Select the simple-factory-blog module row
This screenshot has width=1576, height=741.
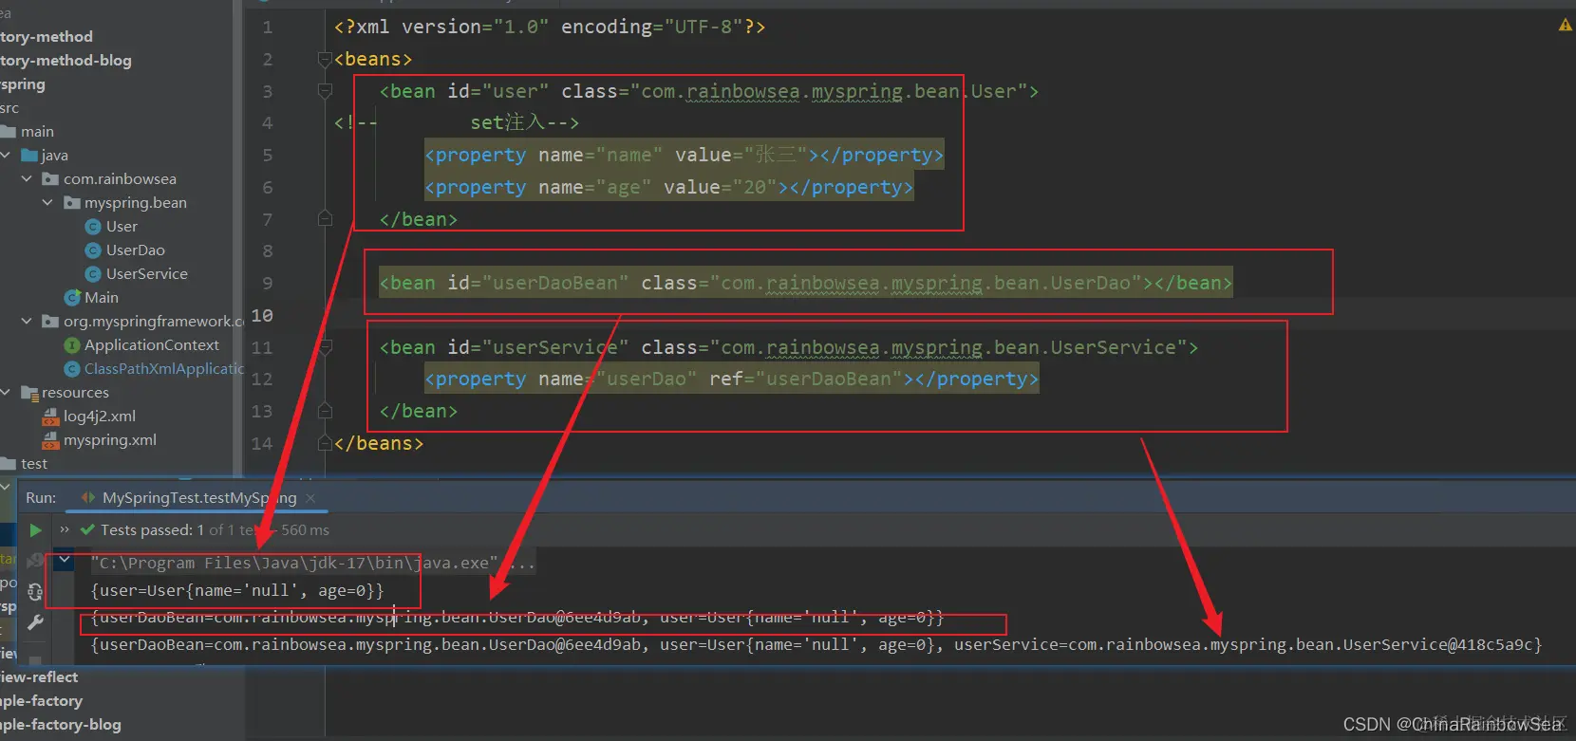[61, 725]
